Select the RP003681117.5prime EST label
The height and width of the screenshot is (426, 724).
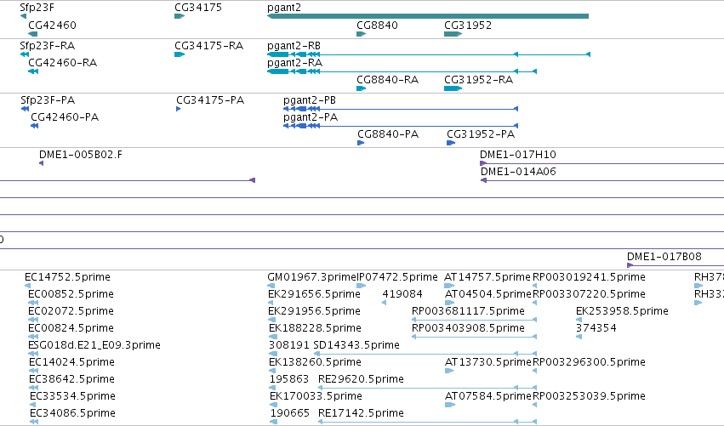click(x=468, y=311)
